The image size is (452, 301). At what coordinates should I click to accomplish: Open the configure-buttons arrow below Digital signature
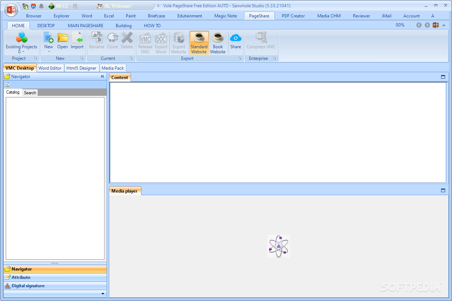coord(103,294)
